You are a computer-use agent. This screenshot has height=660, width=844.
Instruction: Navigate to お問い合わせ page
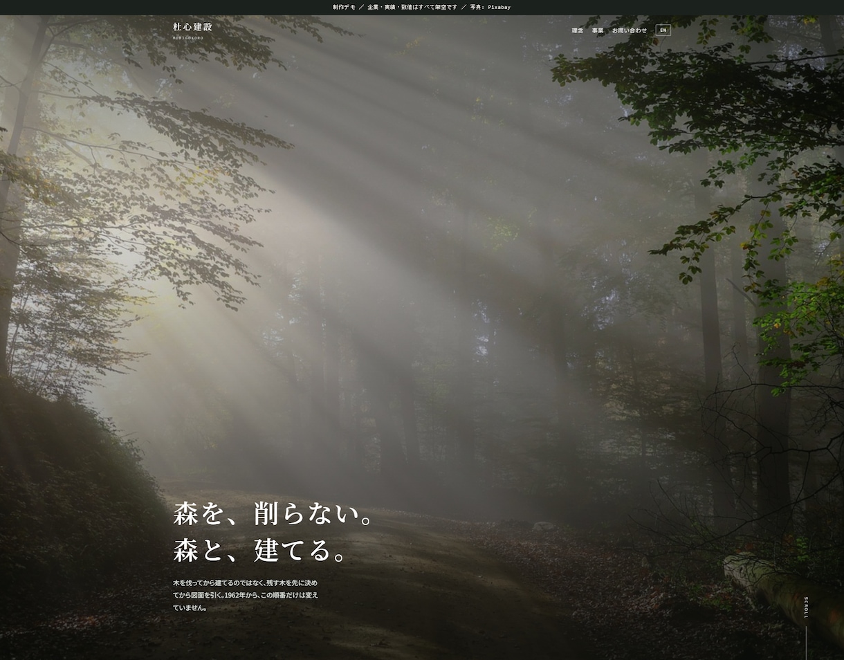click(630, 30)
